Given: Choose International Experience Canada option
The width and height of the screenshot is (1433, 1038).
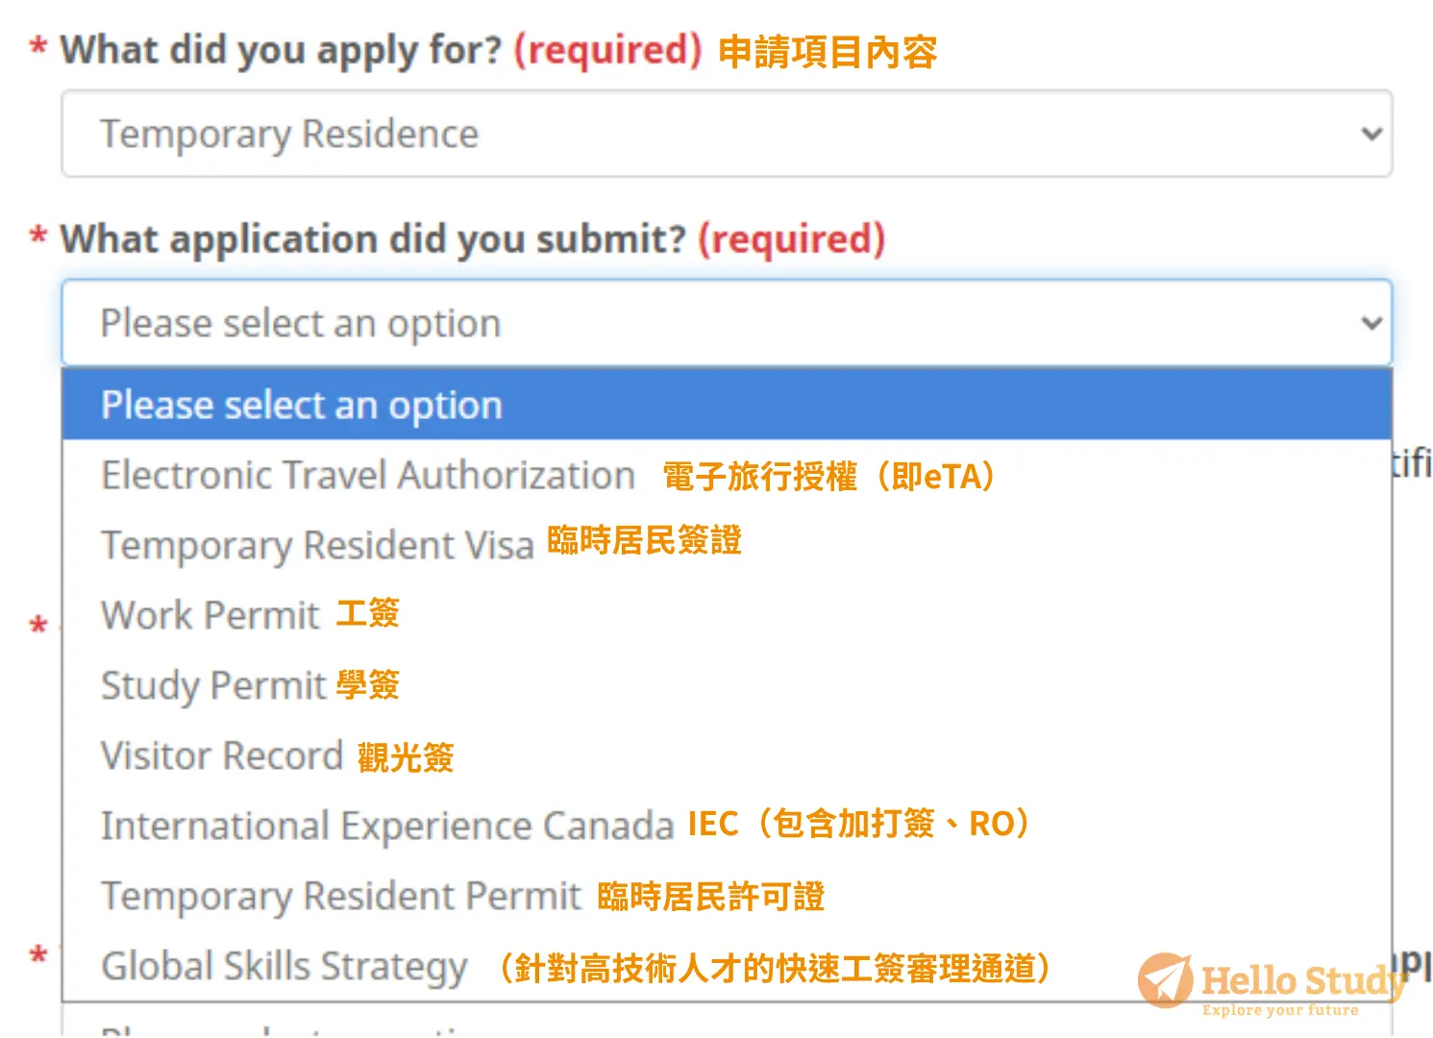Looking at the screenshot, I should pyautogui.click(x=727, y=826).
